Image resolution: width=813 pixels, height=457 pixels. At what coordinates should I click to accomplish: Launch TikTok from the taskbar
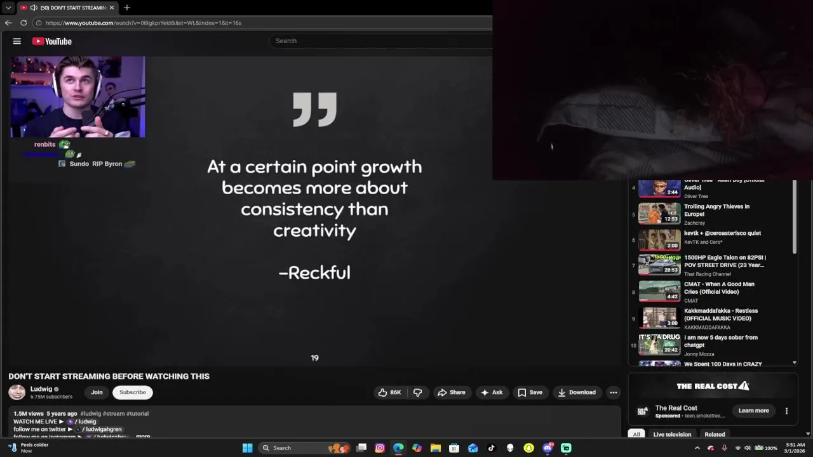pos(491,448)
